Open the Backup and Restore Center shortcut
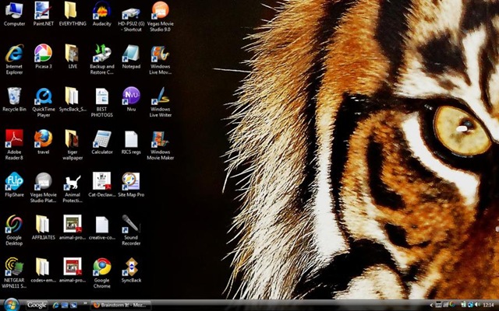The height and width of the screenshot is (311, 499). pyautogui.click(x=102, y=60)
